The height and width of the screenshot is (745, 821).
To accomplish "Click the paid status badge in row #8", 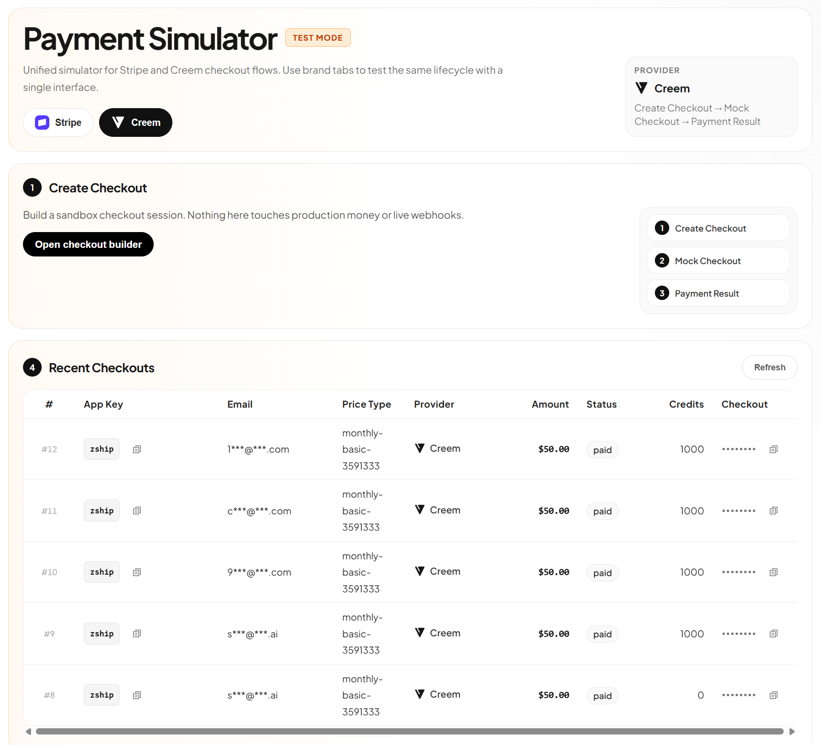I will click(x=602, y=696).
